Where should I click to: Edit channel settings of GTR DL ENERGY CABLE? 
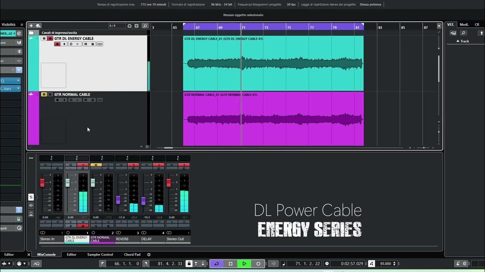coord(71,44)
